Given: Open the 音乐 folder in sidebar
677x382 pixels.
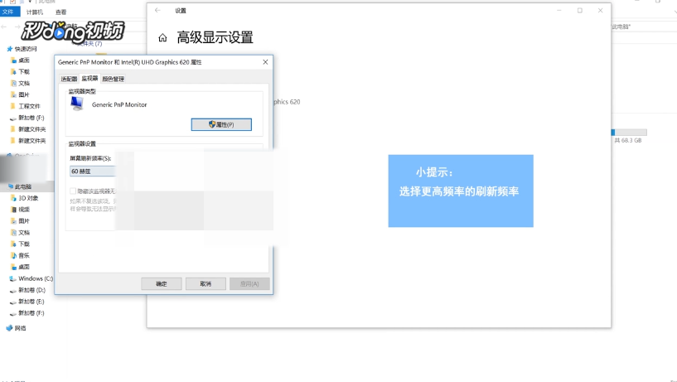Looking at the screenshot, I should (24, 255).
